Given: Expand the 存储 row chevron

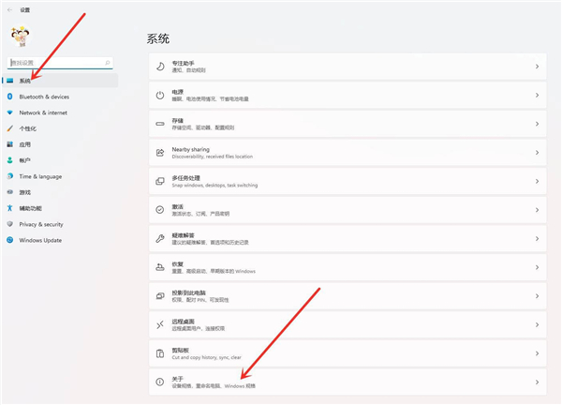Looking at the screenshot, I should point(537,124).
